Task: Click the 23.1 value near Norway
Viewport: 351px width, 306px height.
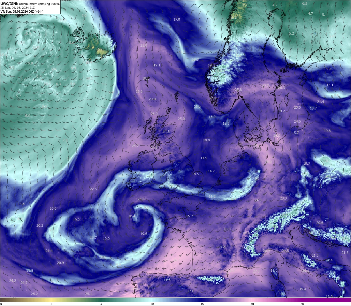Action: pyautogui.click(x=213, y=98)
